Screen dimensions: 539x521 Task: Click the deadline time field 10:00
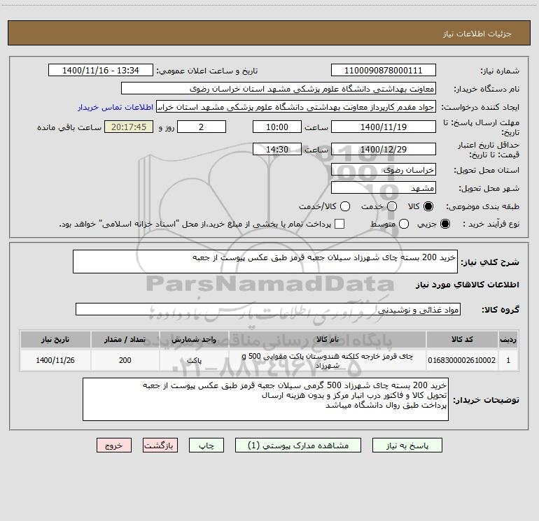click(277, 127)
